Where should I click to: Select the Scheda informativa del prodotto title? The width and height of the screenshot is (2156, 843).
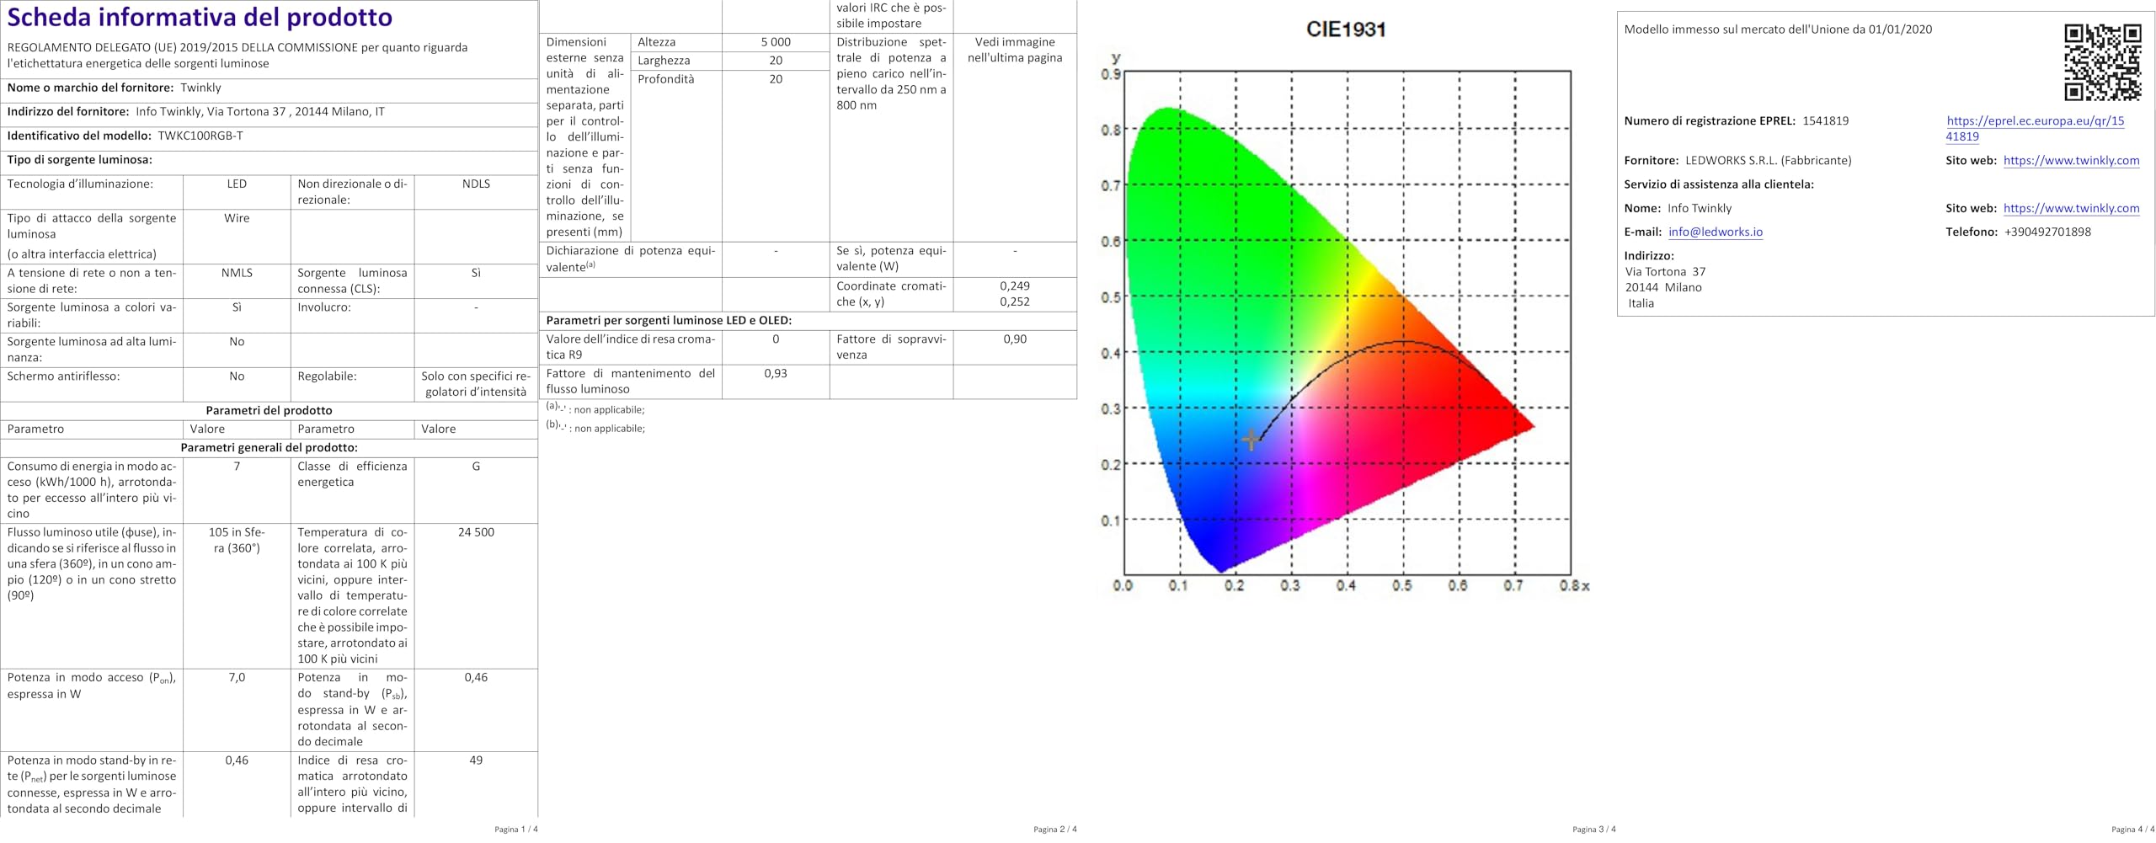[x=200, y=19]
